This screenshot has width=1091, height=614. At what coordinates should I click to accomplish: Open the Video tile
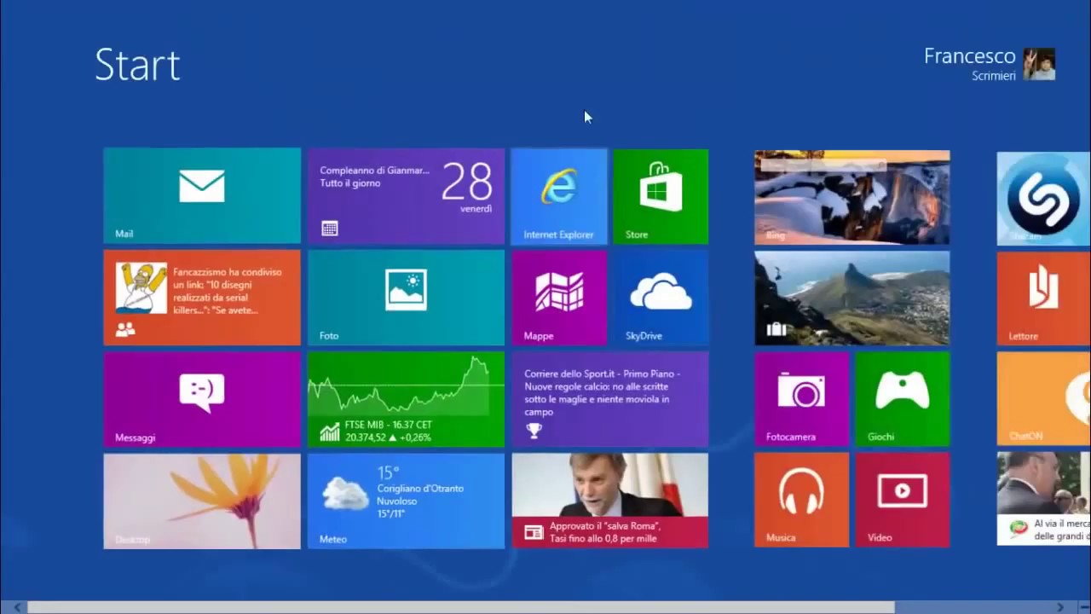[903, 500]
